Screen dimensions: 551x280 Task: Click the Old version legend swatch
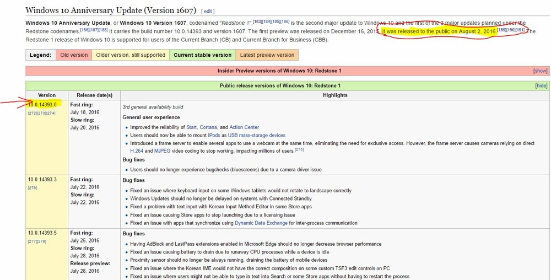[x=74, y=55]
